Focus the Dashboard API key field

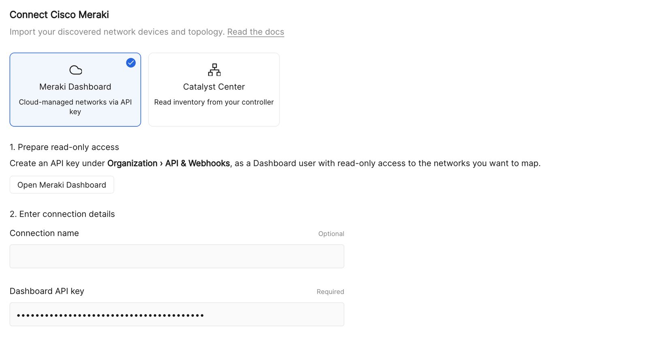pos(177,314)
